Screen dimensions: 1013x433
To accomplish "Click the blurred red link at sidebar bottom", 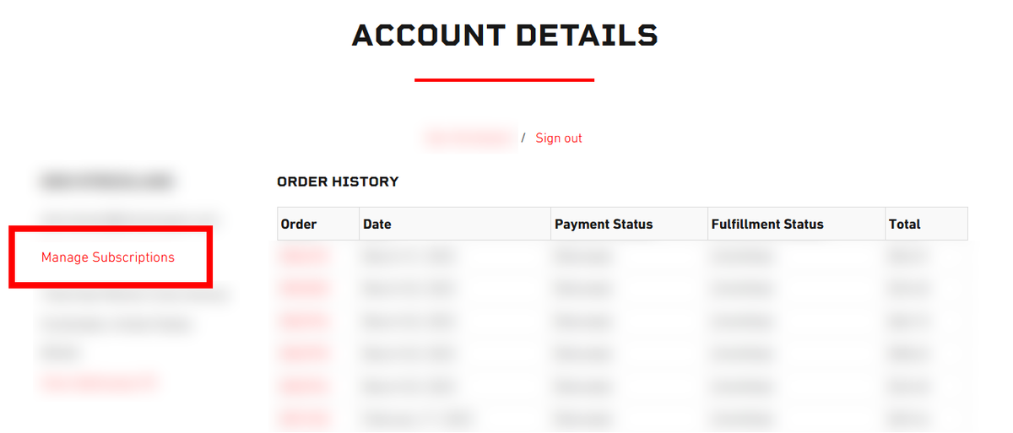I will click(99, 383).
